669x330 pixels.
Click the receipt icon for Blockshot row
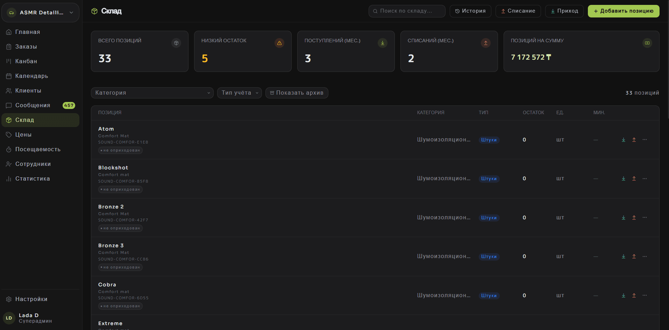click(x=624, y=178)
